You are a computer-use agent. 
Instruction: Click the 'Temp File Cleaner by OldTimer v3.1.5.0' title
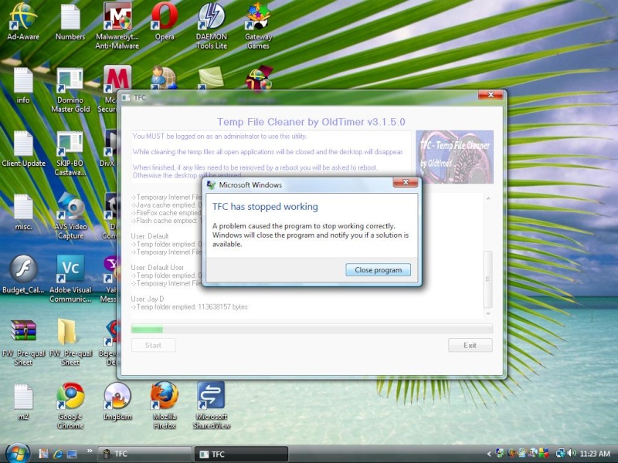coord(311,122)
